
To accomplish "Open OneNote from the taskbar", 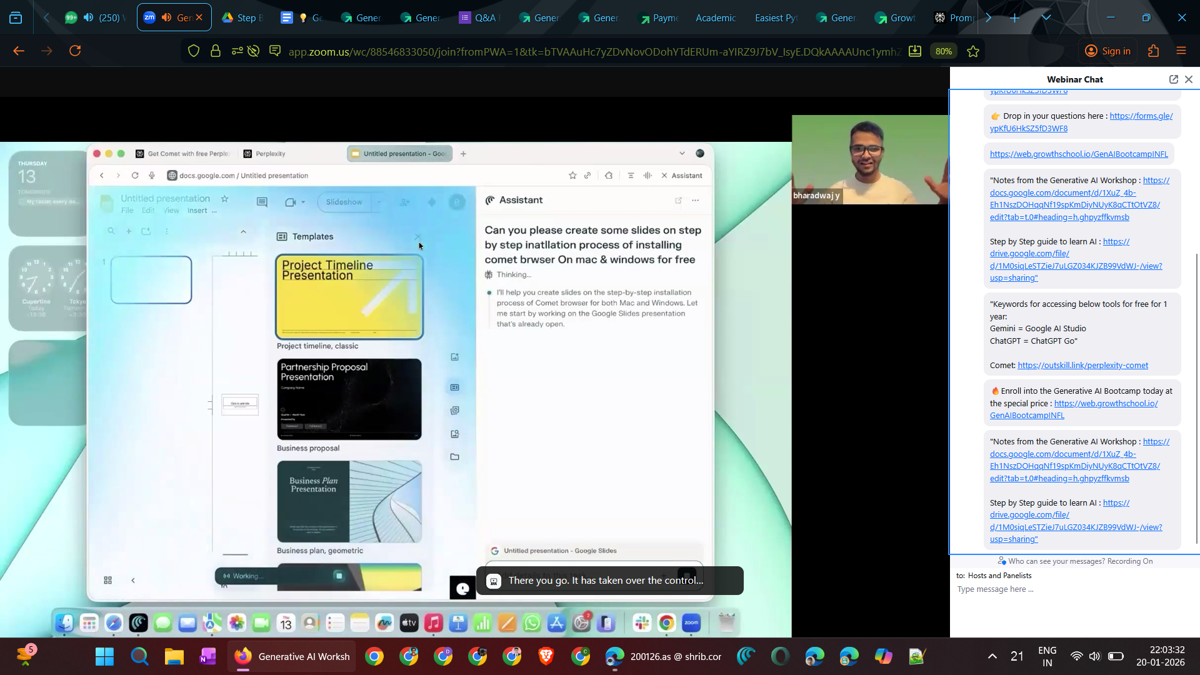I will click(208, 657).
